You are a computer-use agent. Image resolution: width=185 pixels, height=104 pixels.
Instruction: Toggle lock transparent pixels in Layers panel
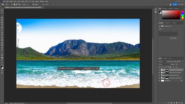point(162,67)
